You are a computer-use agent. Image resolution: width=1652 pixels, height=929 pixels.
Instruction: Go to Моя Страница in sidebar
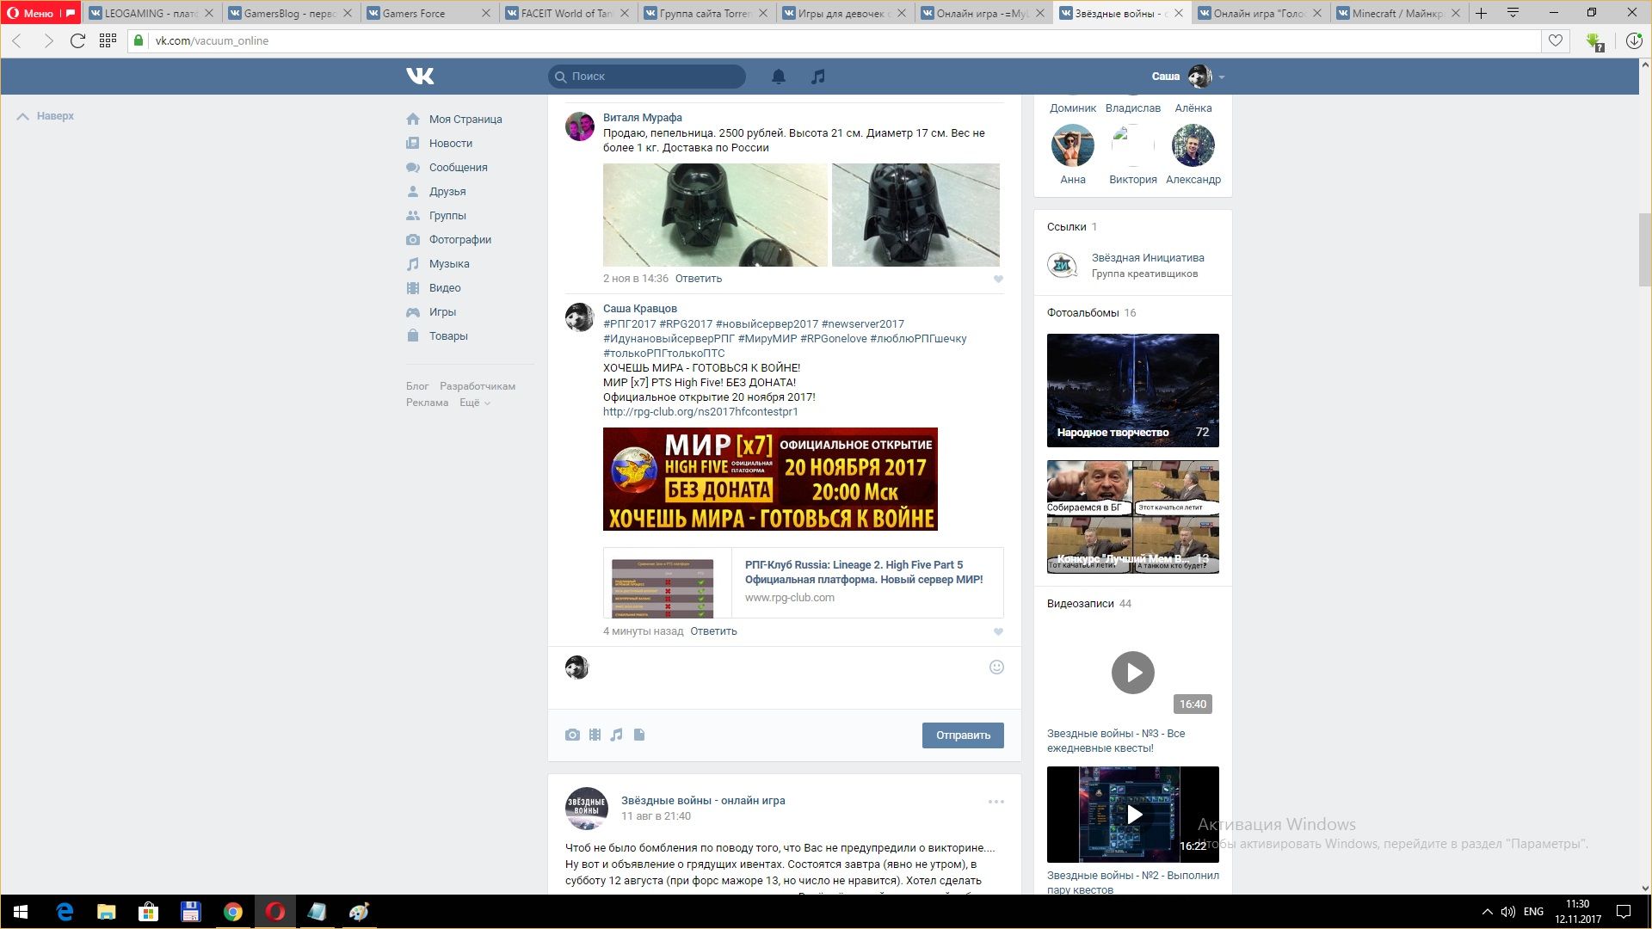tap(465, 120)
